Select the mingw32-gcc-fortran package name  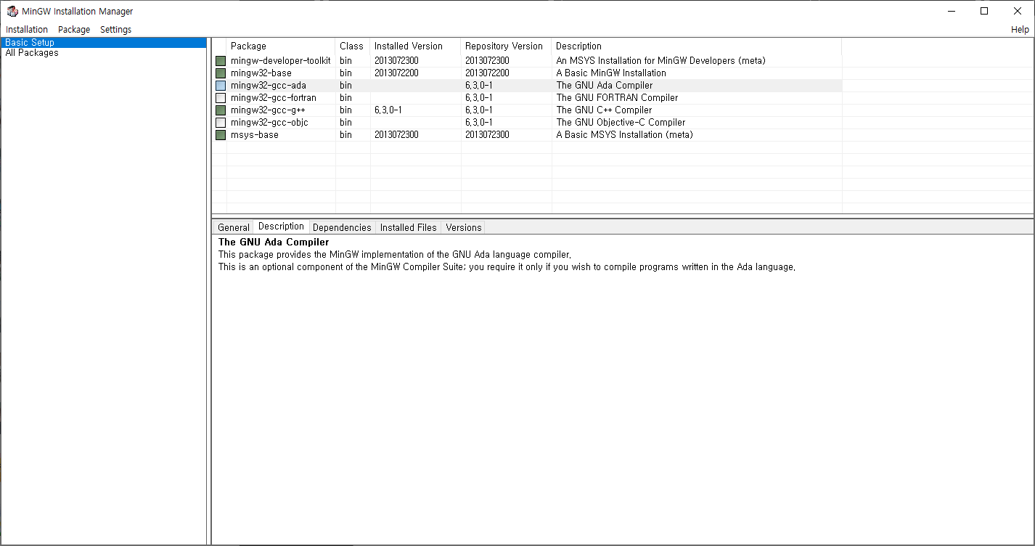click(274, 98)
